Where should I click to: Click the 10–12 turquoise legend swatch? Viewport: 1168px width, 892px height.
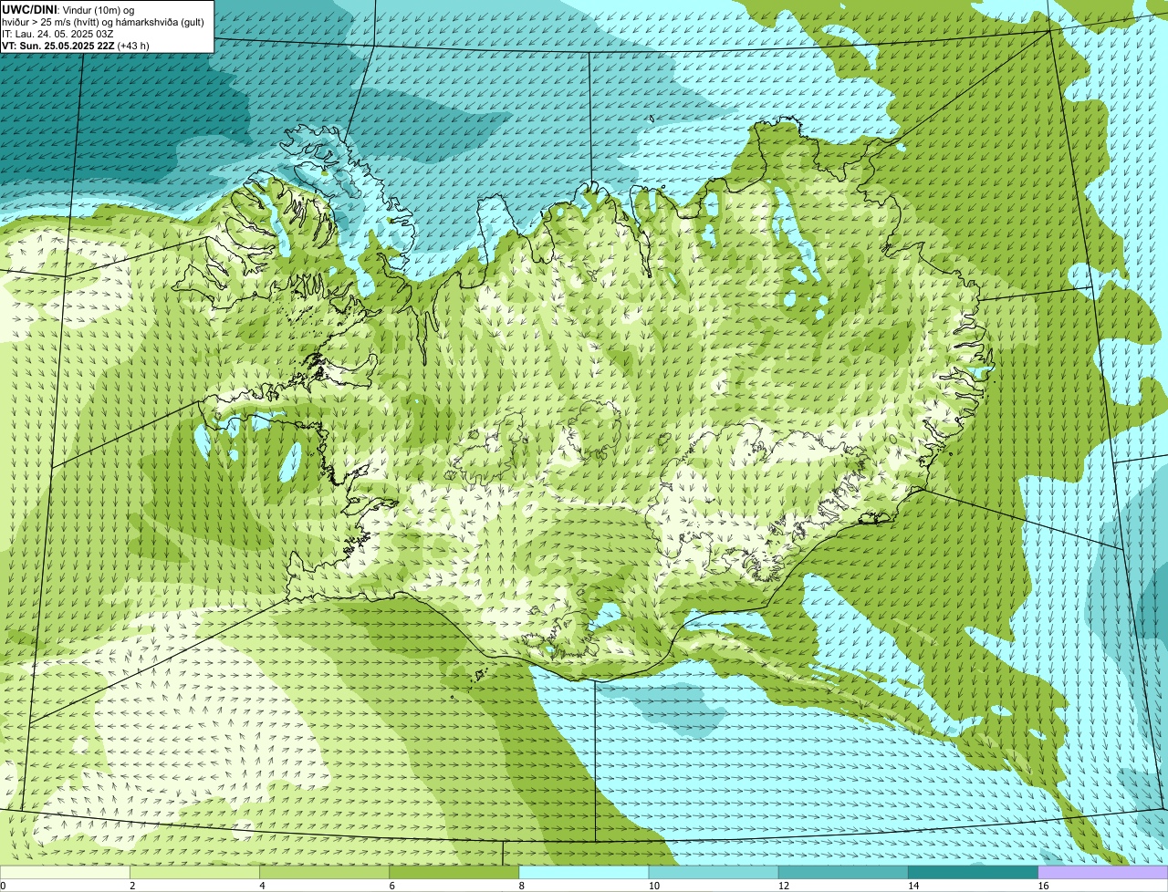click(714, 872)
